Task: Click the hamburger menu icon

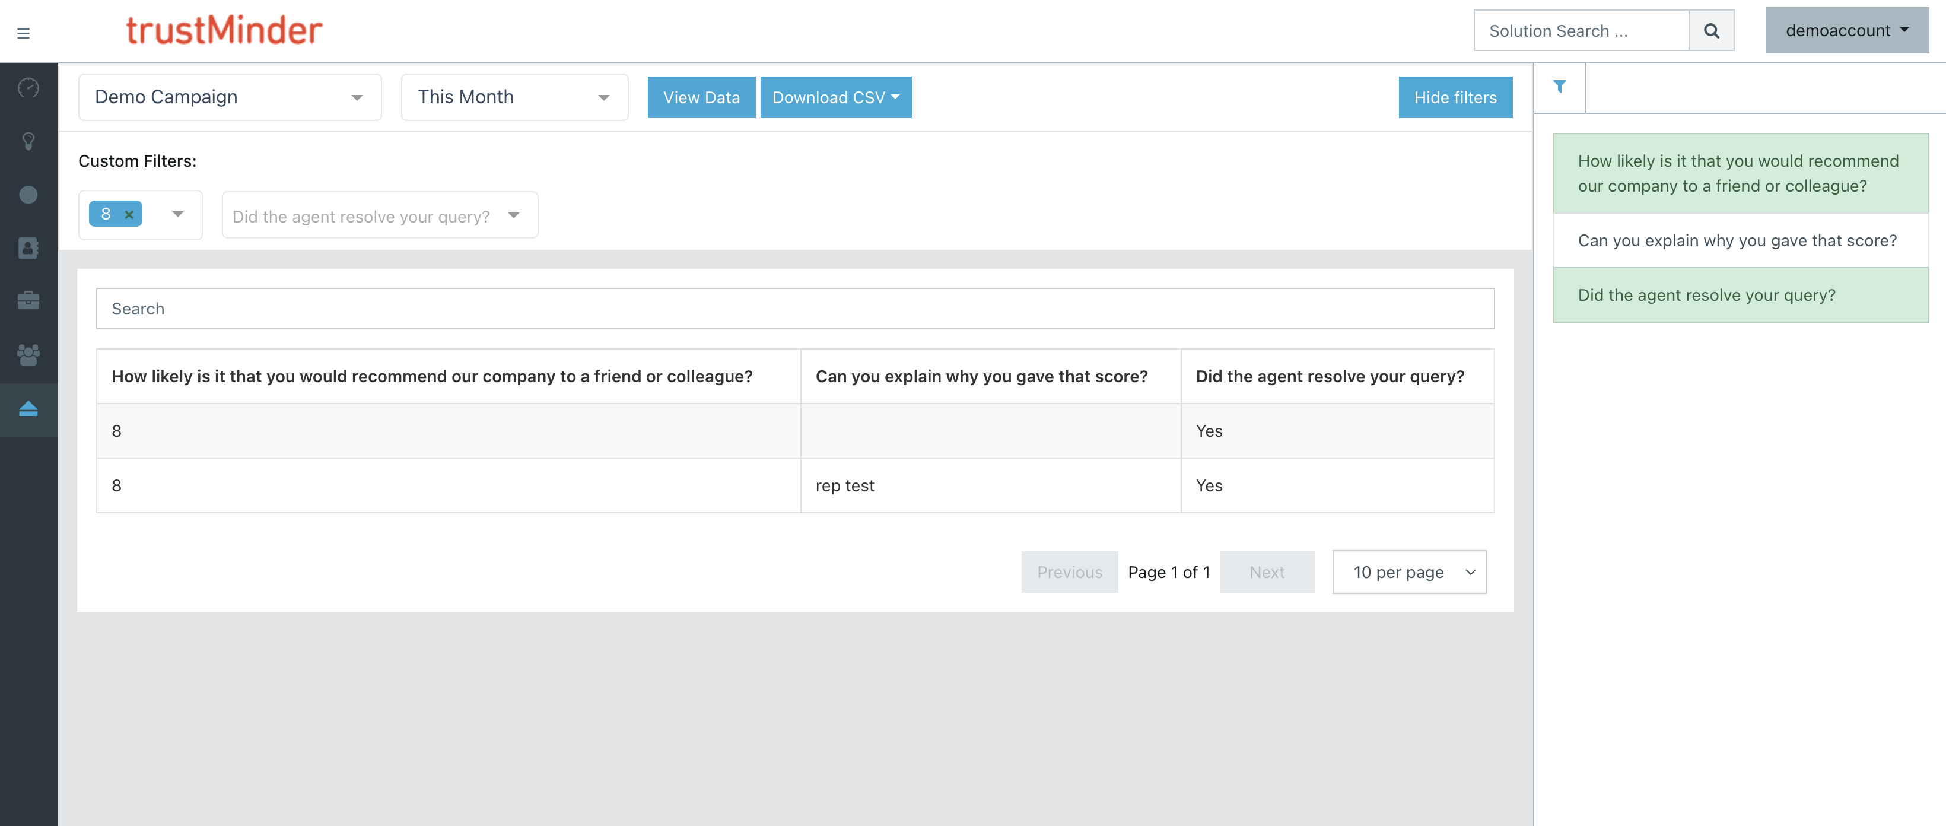Action: [x=23, y=33]
